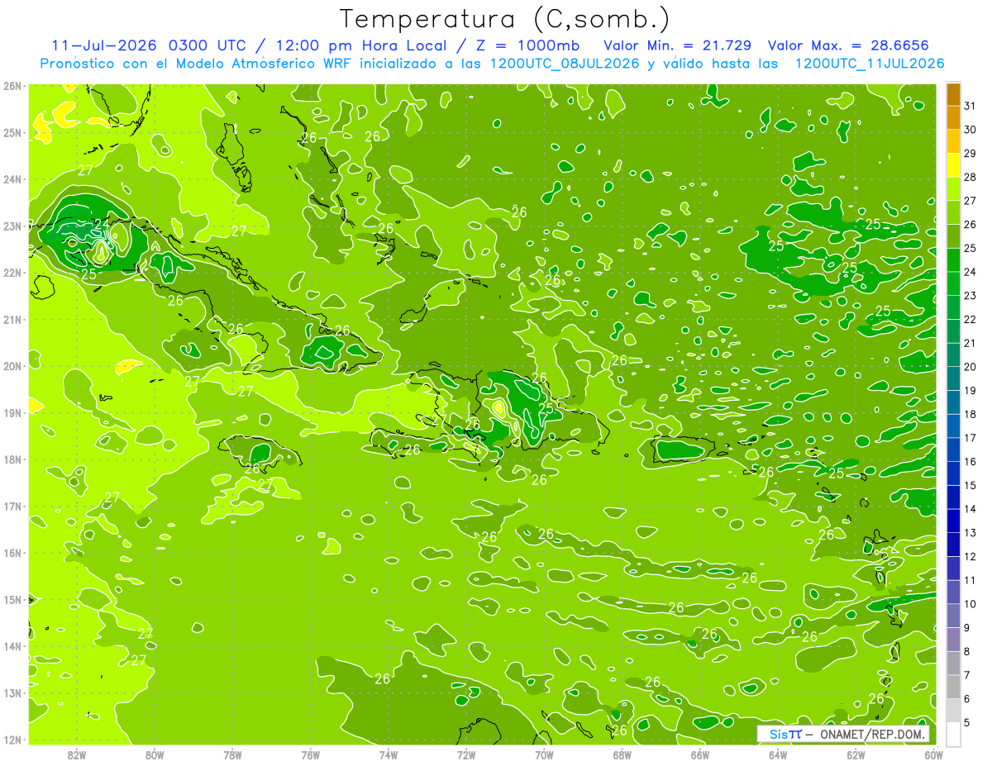Click the 18N latitude axis label
Screen dimensions: 992x766
point(12,459)
